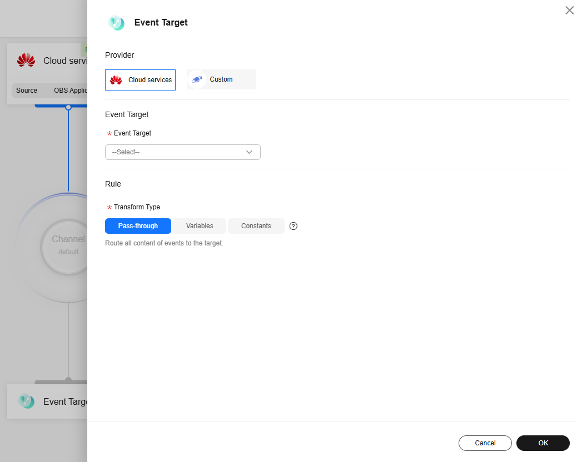Click the connector node below the source card
Viewport: 577px width, 462px height.
(68, 107)
